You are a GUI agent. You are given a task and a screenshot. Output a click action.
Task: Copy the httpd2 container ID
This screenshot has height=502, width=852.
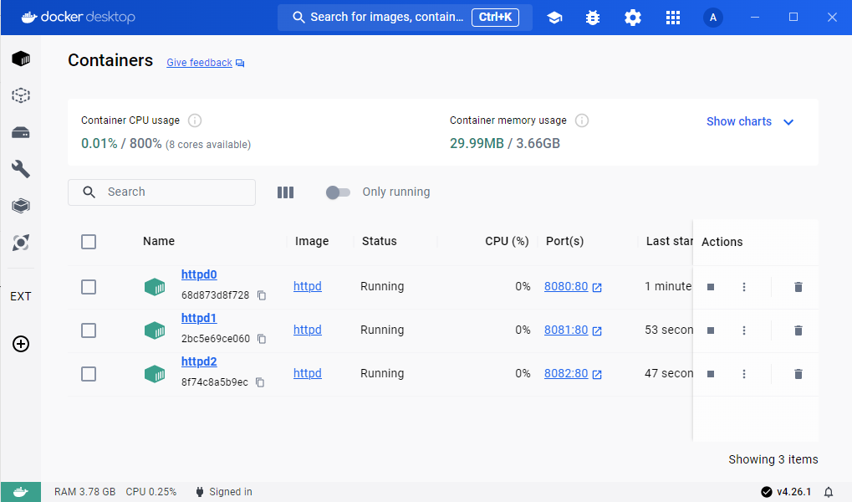pyautogui.click(x=260, y=382)
